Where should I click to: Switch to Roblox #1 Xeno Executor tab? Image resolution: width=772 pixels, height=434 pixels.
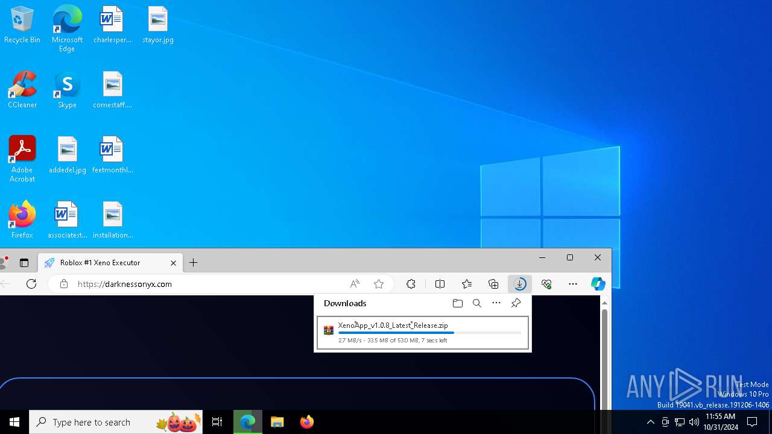(110, 263)
